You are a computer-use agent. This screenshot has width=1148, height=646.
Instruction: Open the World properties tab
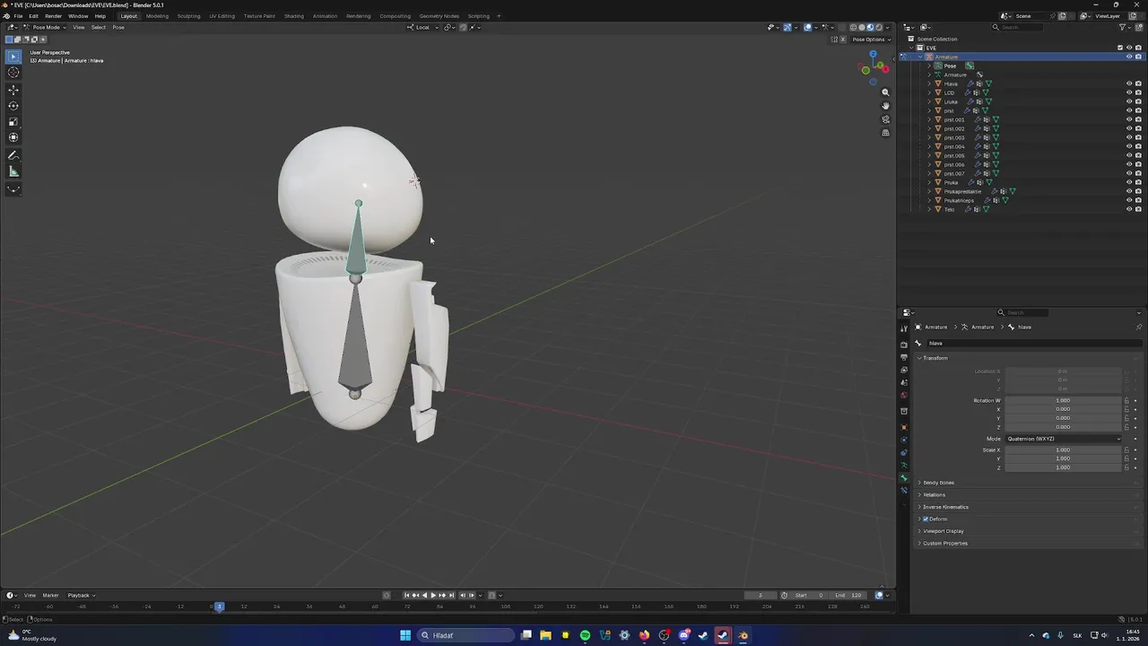pyautogui.click(x=904, y=395)
